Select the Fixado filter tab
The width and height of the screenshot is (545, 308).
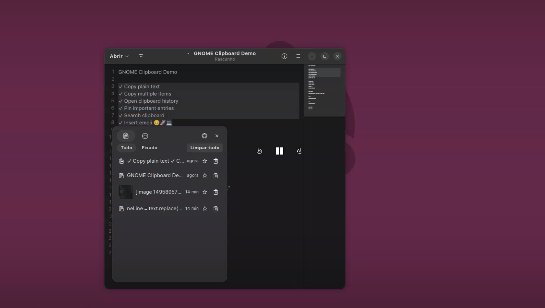pos(149,148)
